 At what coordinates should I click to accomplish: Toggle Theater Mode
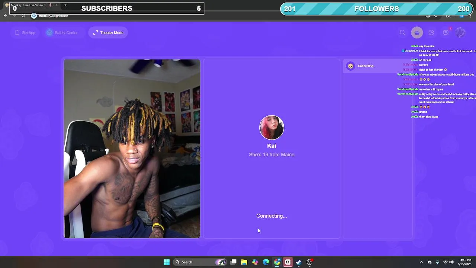point(108,33)
